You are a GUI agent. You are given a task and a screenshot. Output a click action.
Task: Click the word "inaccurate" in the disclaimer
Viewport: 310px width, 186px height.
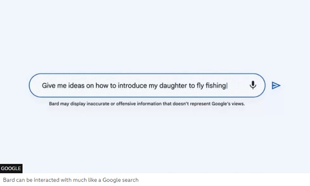tap(98, 104)
